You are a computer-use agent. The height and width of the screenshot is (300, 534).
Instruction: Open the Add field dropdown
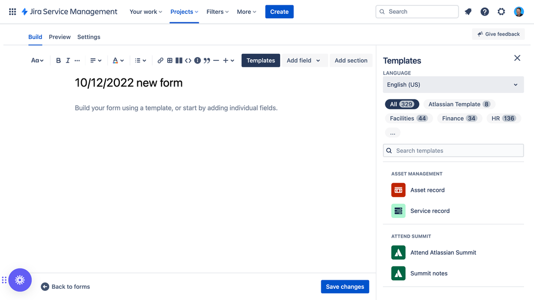[304, 60]
